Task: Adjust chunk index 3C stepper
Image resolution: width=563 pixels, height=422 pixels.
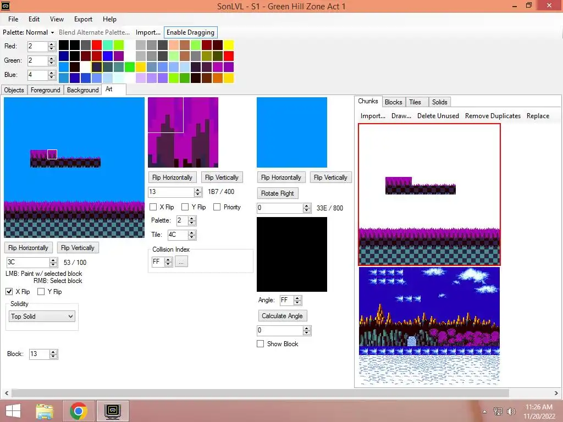Action: tap(53, 262)
